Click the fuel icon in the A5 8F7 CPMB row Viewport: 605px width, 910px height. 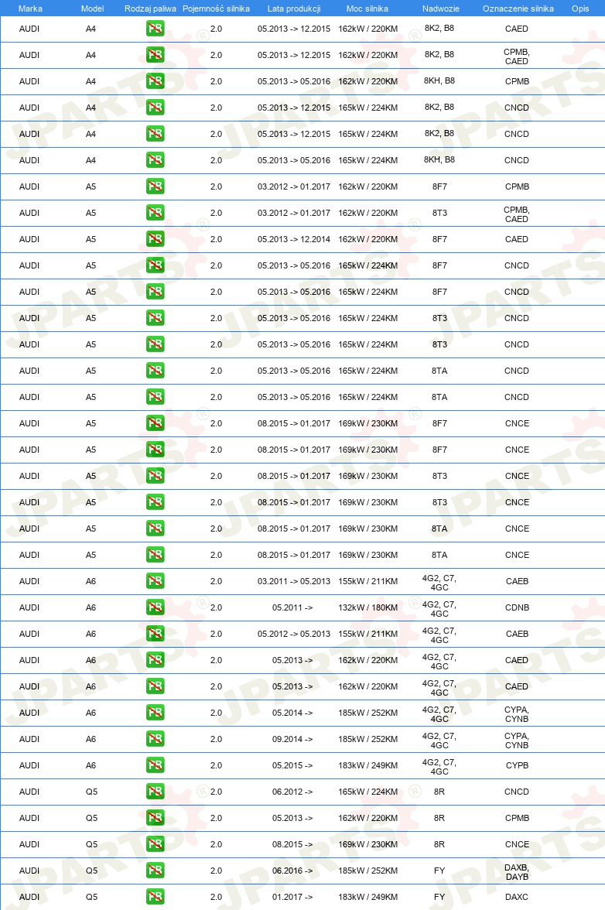point(155,186)
